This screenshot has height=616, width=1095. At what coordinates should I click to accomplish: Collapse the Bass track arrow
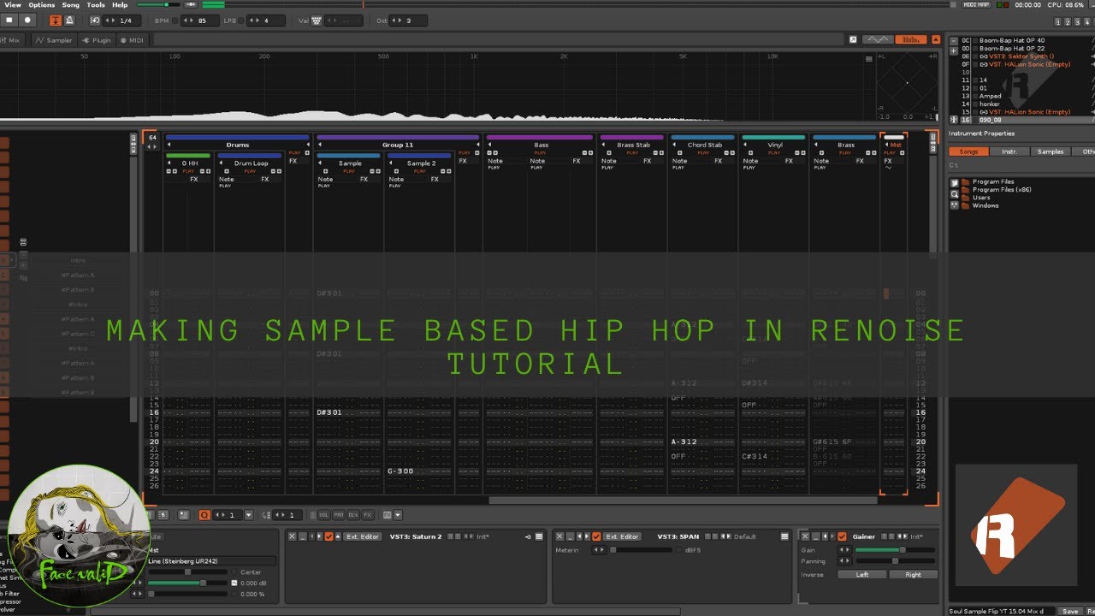491,145
